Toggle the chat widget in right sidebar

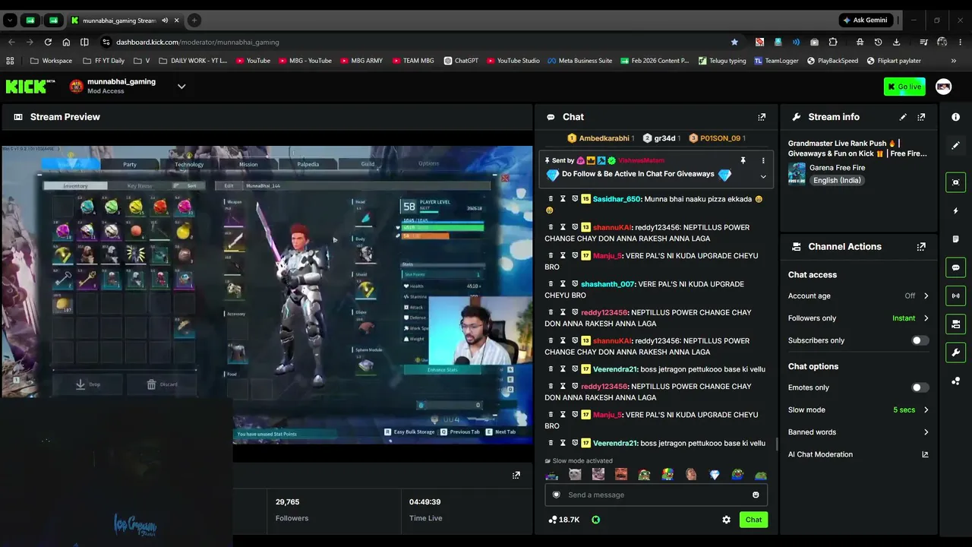coord(956,267)
